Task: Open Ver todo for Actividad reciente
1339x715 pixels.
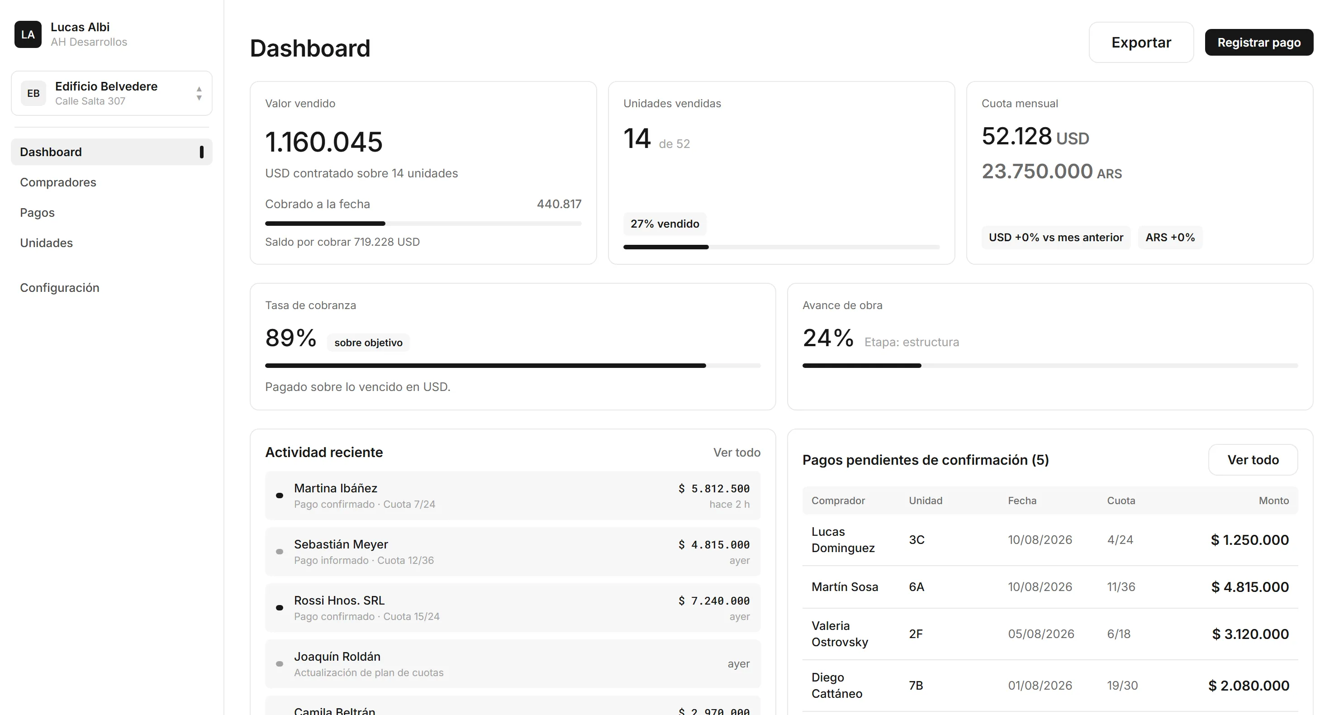Action: coord(736,453)
